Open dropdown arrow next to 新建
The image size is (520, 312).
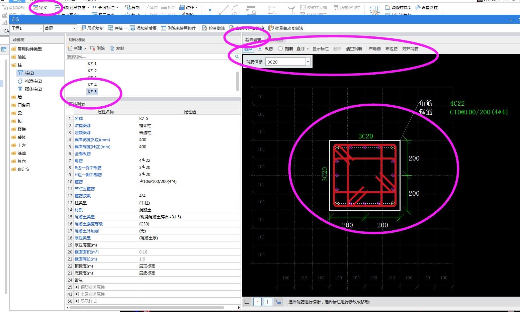coord(85,49)
